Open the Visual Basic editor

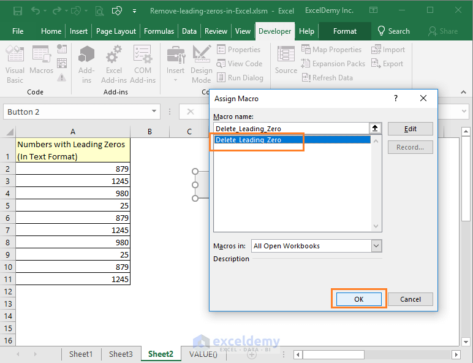click(x=15, y=64)
